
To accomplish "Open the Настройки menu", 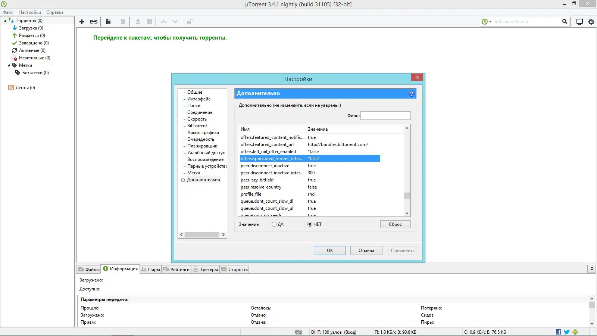I will [x=30, y=12].
